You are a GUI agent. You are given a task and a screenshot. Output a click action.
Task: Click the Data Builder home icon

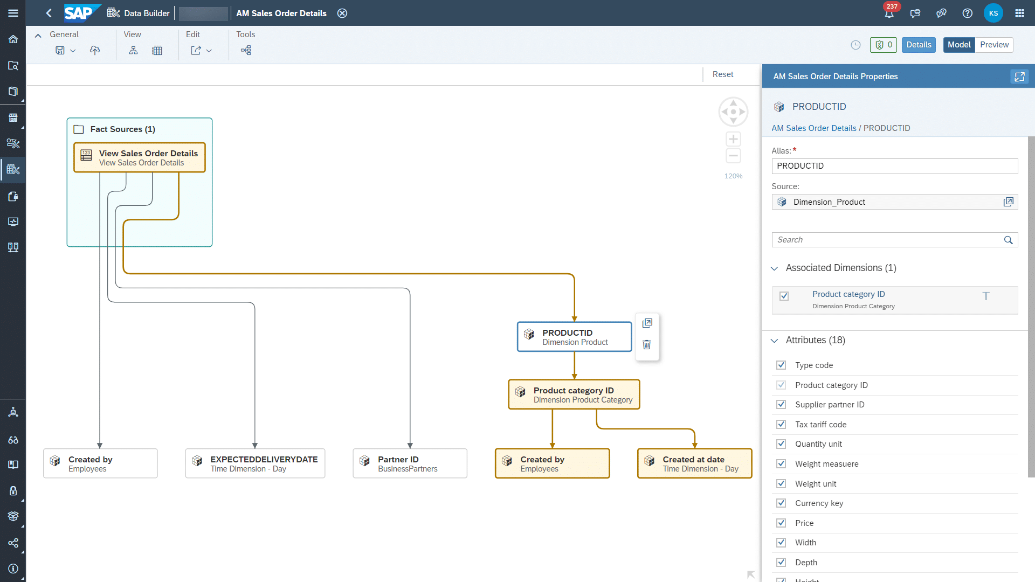tap(113, 13)
